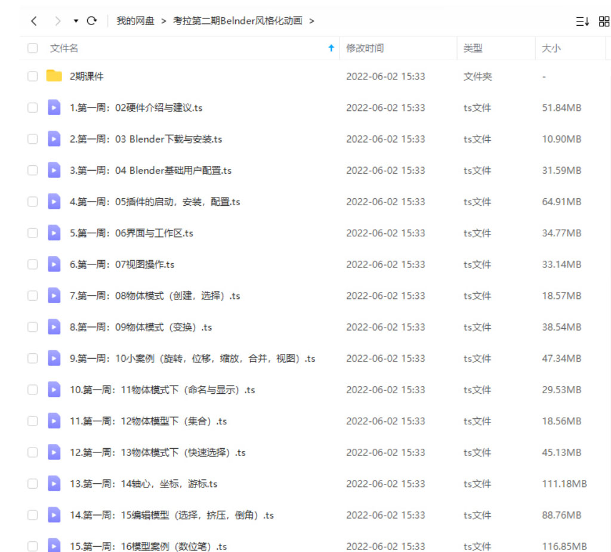Check the box for 03 Blender下载与安装.ts
Image resolution: width=611 pixels, height=552 pixels.
point(33,139)
